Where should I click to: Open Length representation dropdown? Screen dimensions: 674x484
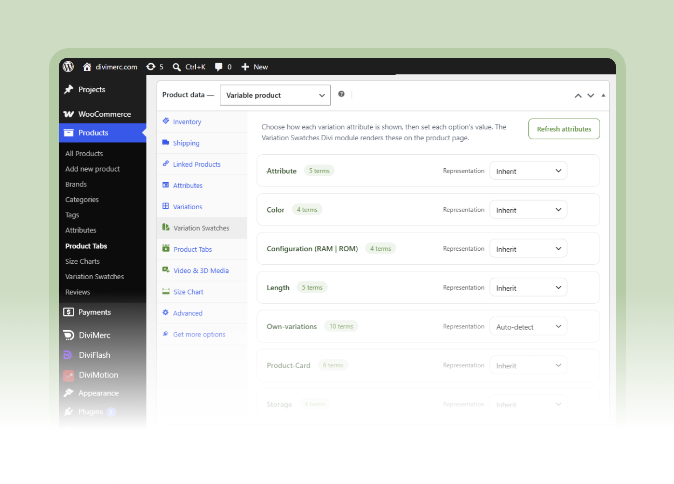[x=528, y=287]
